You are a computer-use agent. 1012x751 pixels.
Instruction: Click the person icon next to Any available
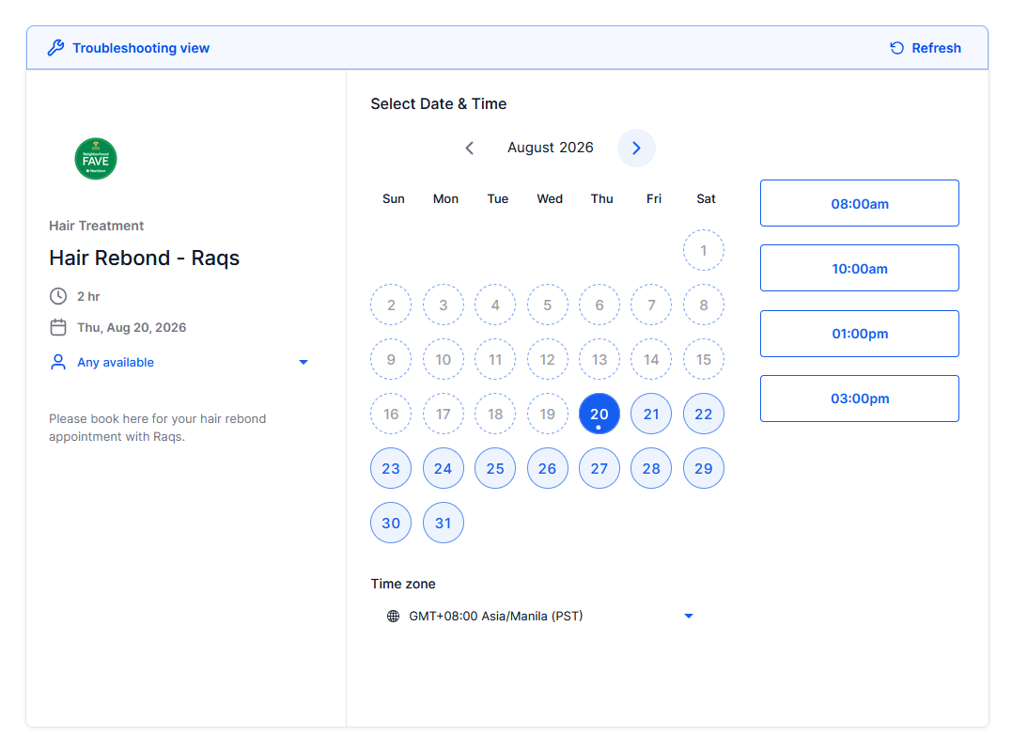click(x=58, y=362)
